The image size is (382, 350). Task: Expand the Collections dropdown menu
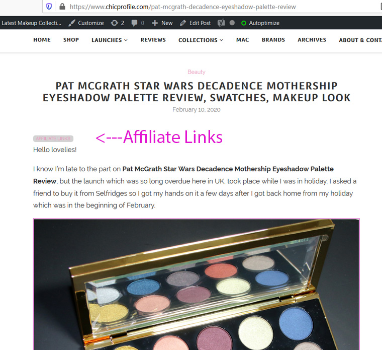[x=201, y=40]
